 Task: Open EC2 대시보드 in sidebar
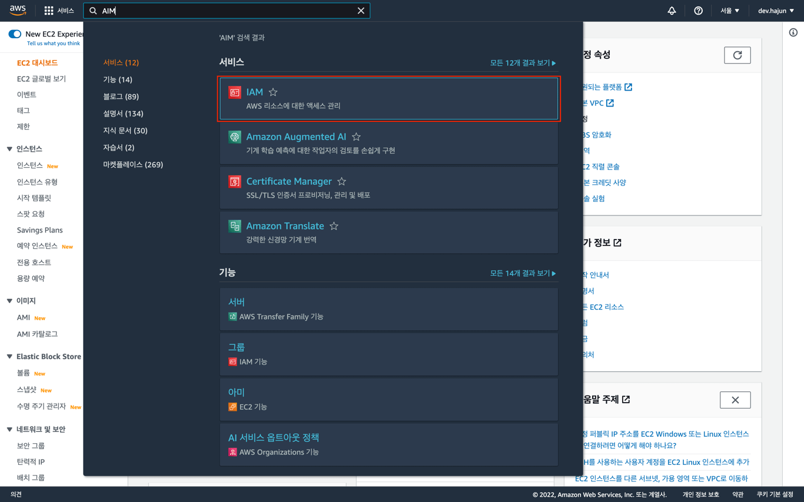click(37, 62)
